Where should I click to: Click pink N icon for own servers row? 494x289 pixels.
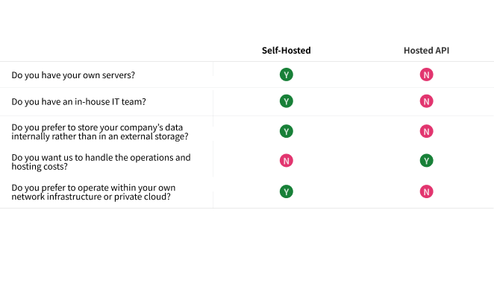tap(426, 74)
